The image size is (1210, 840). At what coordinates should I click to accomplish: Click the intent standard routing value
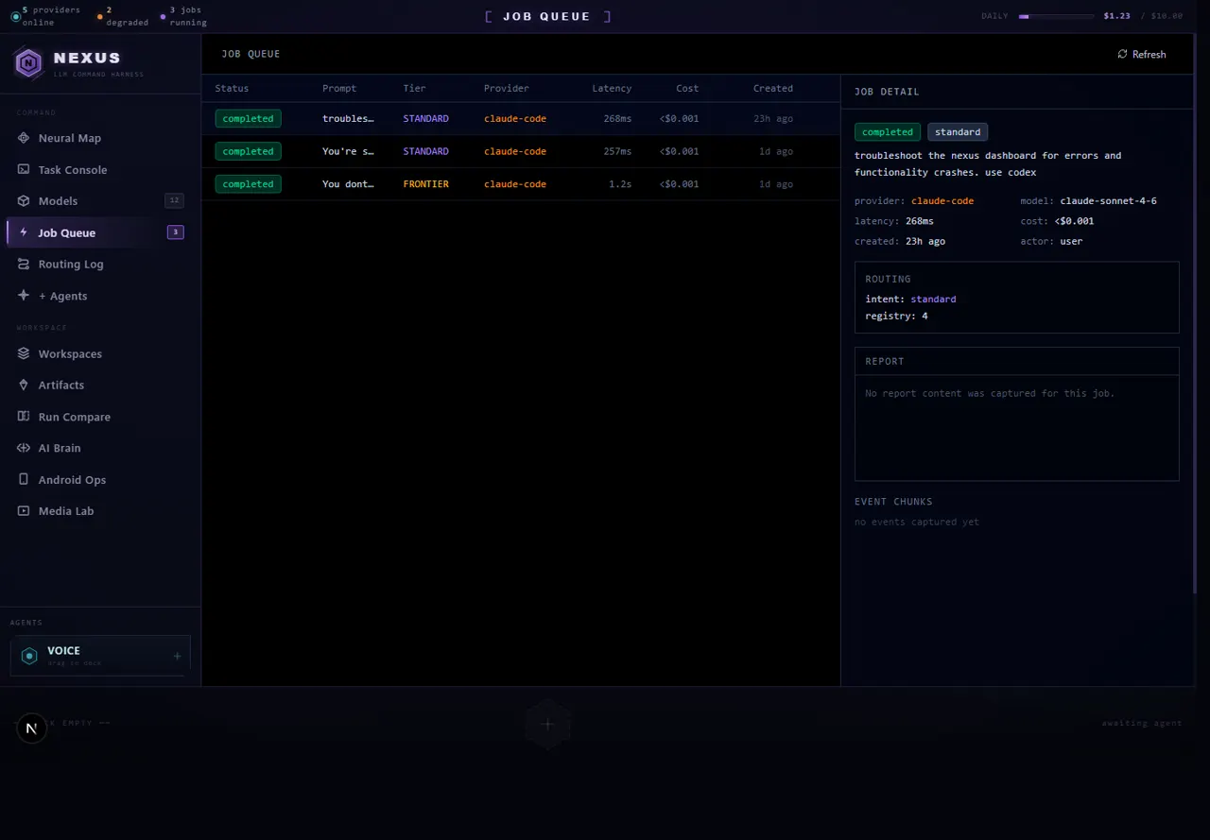point(933,299)
